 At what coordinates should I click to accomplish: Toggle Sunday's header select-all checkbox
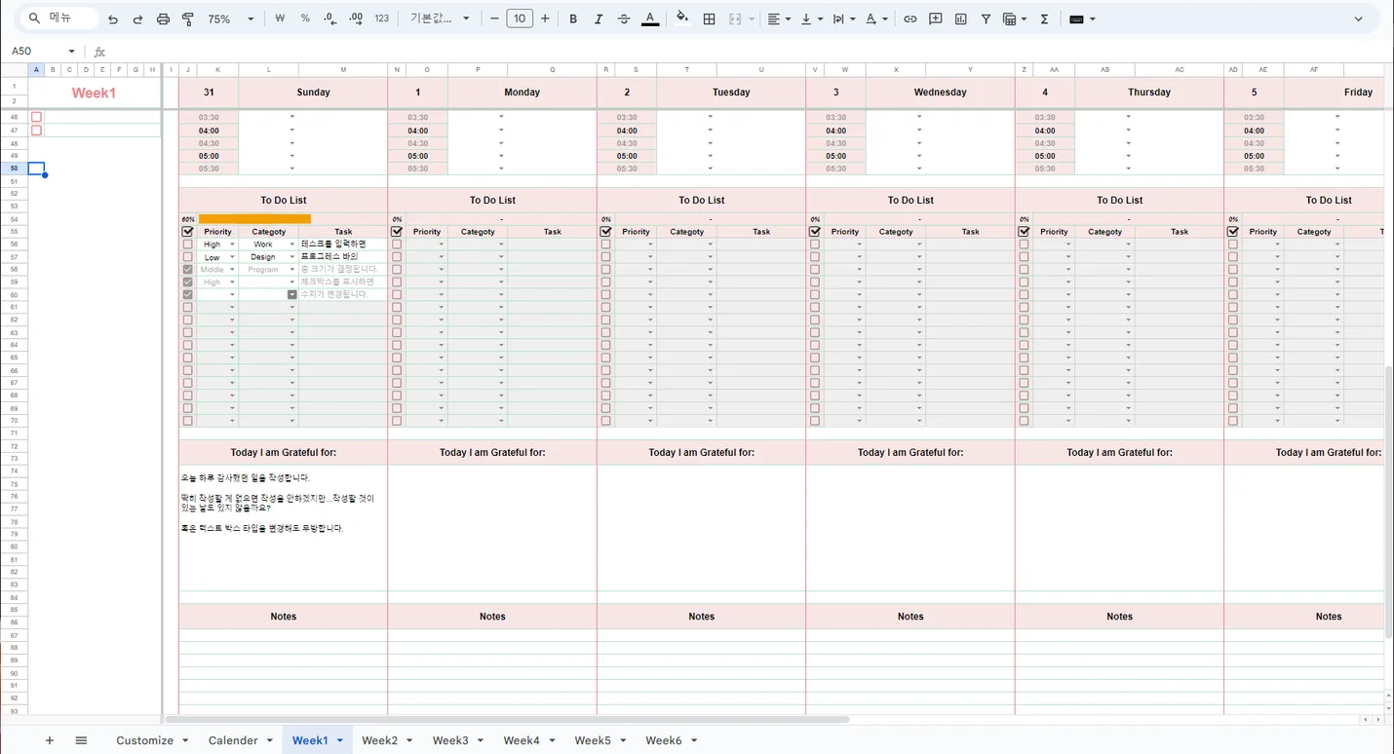click(x=187, y=232)
